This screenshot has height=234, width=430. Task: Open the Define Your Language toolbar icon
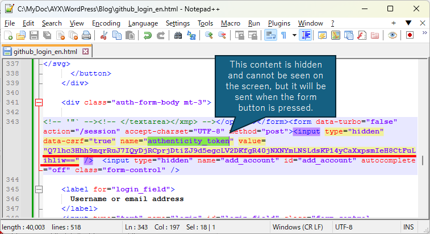click(322, 35)
